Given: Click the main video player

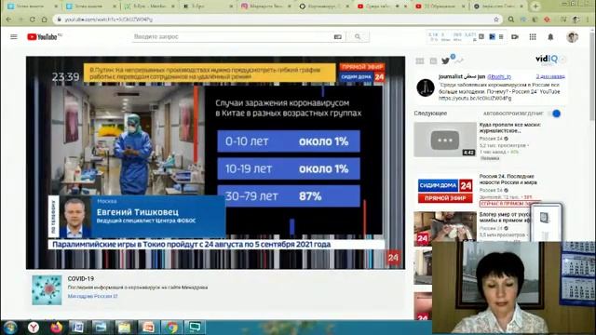Looking at the screenshot, I should pyautogui.click(x=215, y=163).
